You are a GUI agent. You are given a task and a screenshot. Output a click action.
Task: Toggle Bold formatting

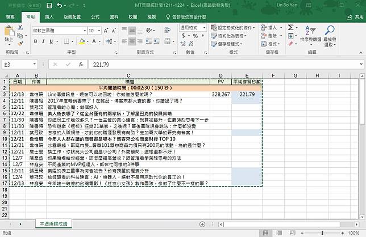pyautogui.click(x=35, y=41)
